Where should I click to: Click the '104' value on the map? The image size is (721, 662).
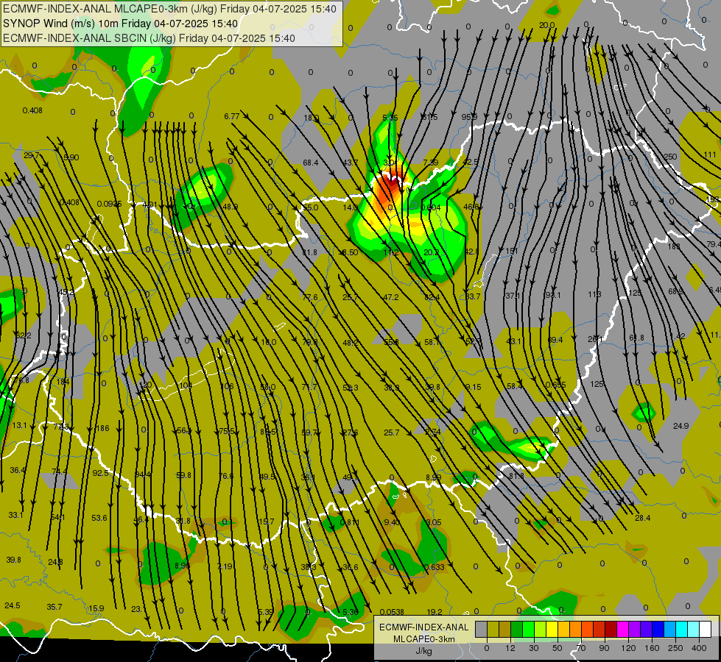pyautogui.click(x=186, y=385)
